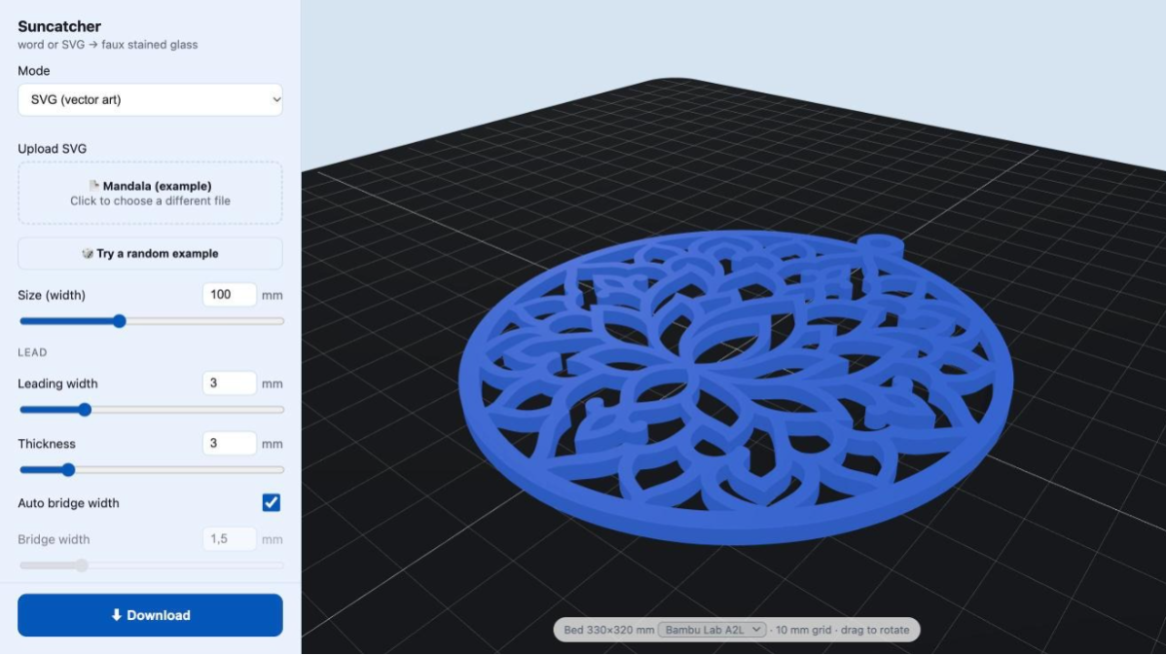
Task: Uncheck the Auto bridge width checkbox
Action: tap(272, 503)
